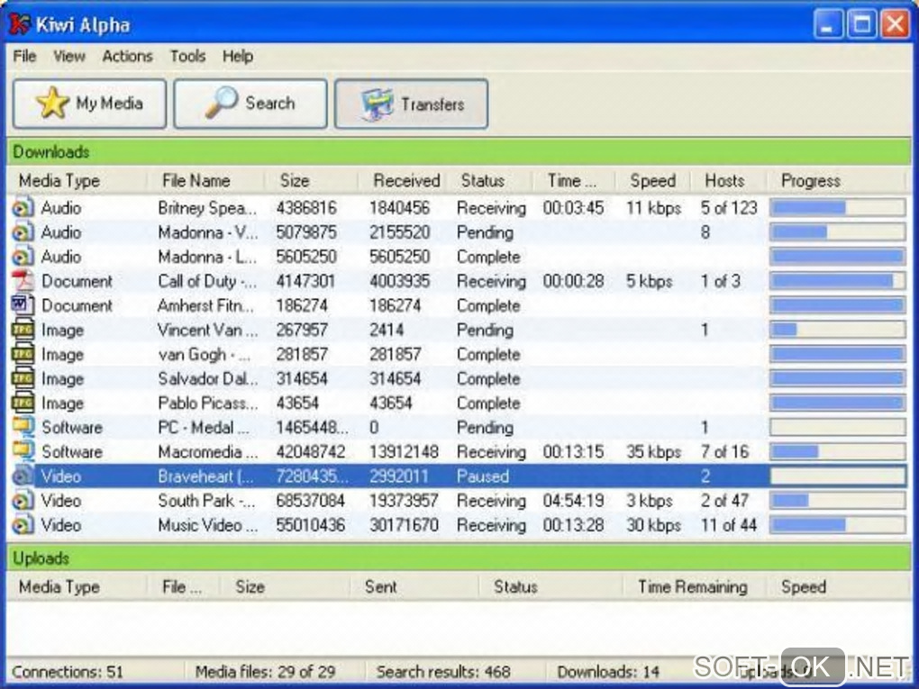This screenshot has height=689, width=919.
Task: Click the Kiwi Alpha title bar logo icon
Action: tap(19, 24)
